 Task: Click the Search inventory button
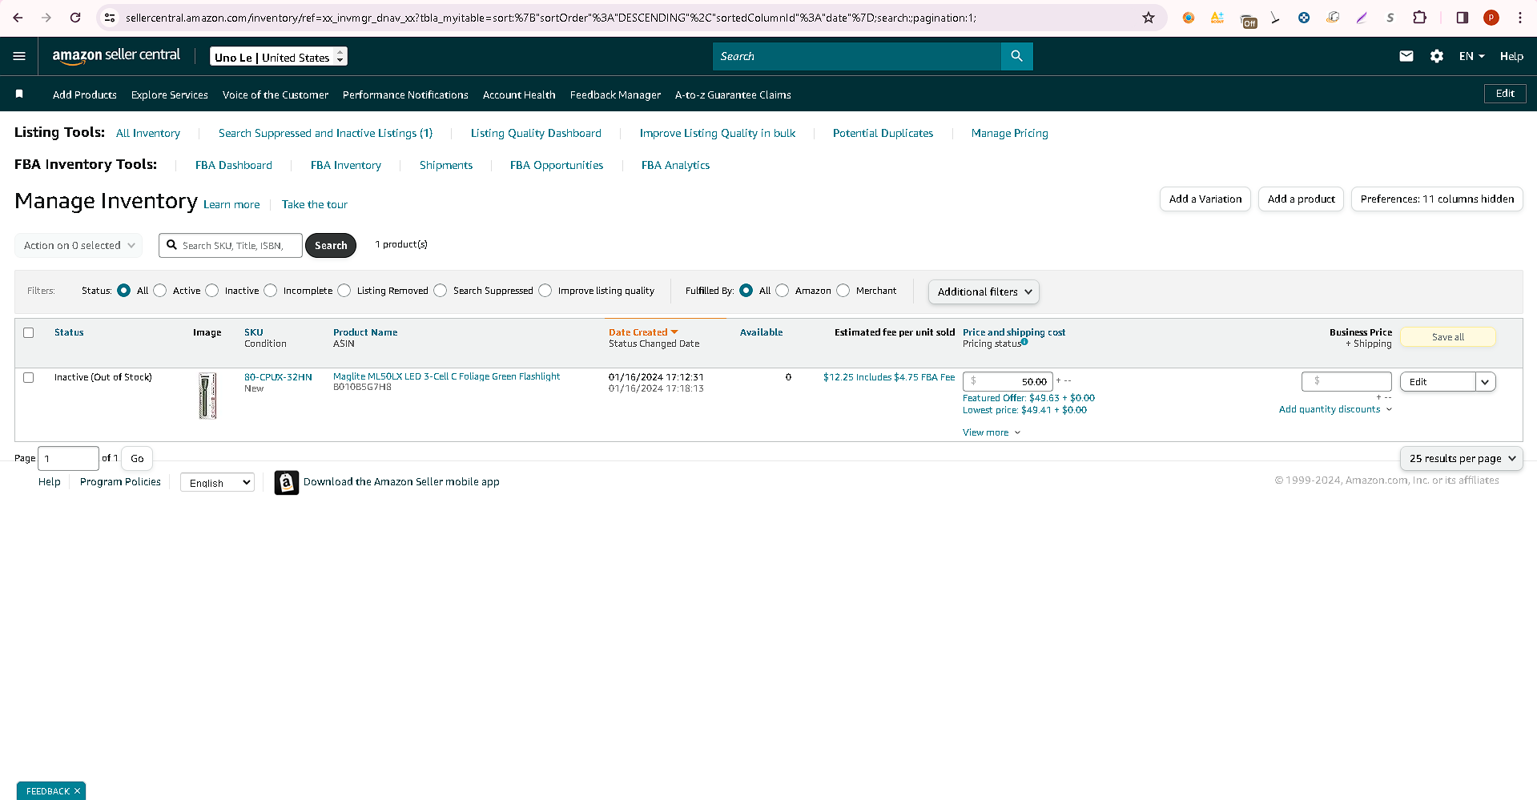(x=331, y=246)
